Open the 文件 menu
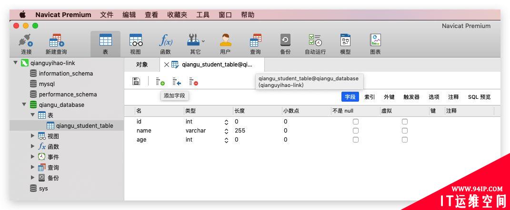510x210 pixels. (107, 15)
